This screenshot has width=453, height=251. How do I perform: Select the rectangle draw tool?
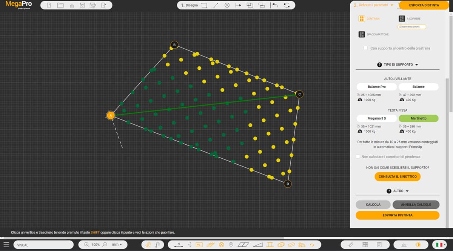(204, 5)
